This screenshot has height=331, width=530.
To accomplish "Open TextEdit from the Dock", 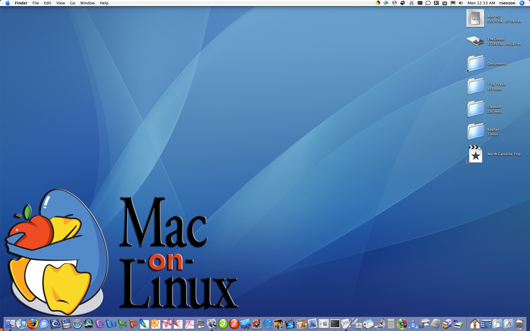I will coord(346,324).
